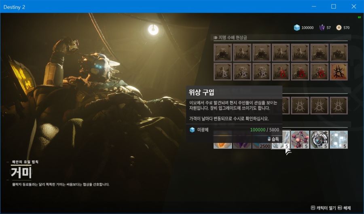Maximize the Destiny 2 window
This screenshot has width=364, height=214.
(x=334, y=6)
